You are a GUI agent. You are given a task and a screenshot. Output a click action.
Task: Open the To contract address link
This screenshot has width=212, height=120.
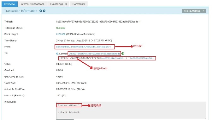[x=94, y=54]
